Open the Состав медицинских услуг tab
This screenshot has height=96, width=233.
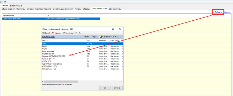coord(63,9)
